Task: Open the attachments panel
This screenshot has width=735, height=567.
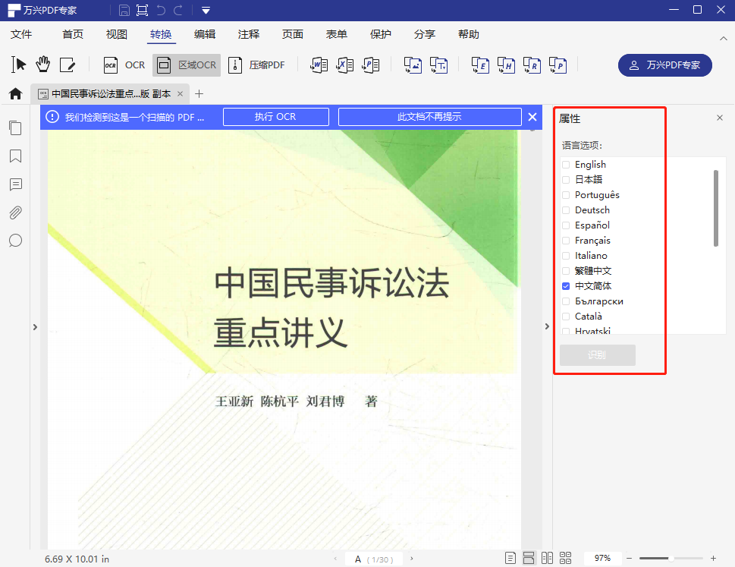Action: click(15, 213)
